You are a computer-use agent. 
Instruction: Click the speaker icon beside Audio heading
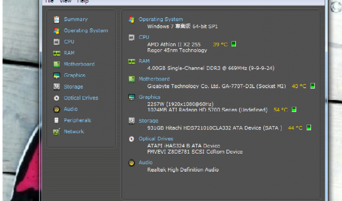(x=131, y=163)
